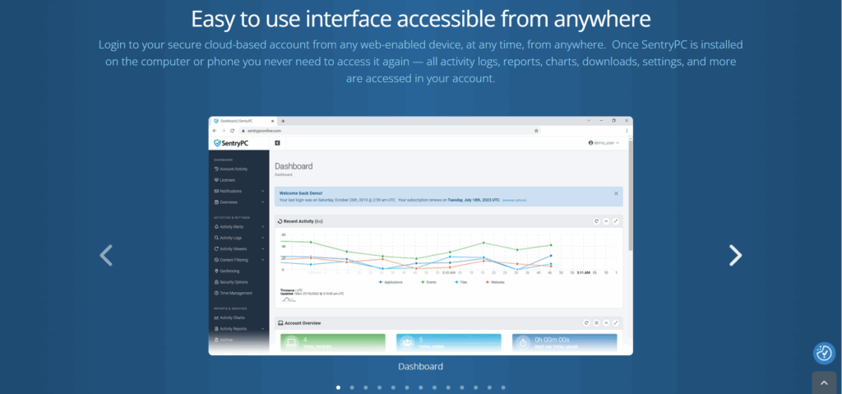Image resolution: width=842 pixels, height=394 pixels.
Task: Dismiss the Welcome back Demo banner
Action: [x=616, y=193]
